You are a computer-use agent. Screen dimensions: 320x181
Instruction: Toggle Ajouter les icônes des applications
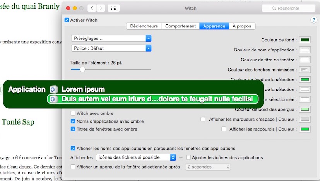click(x=188, y=157)
